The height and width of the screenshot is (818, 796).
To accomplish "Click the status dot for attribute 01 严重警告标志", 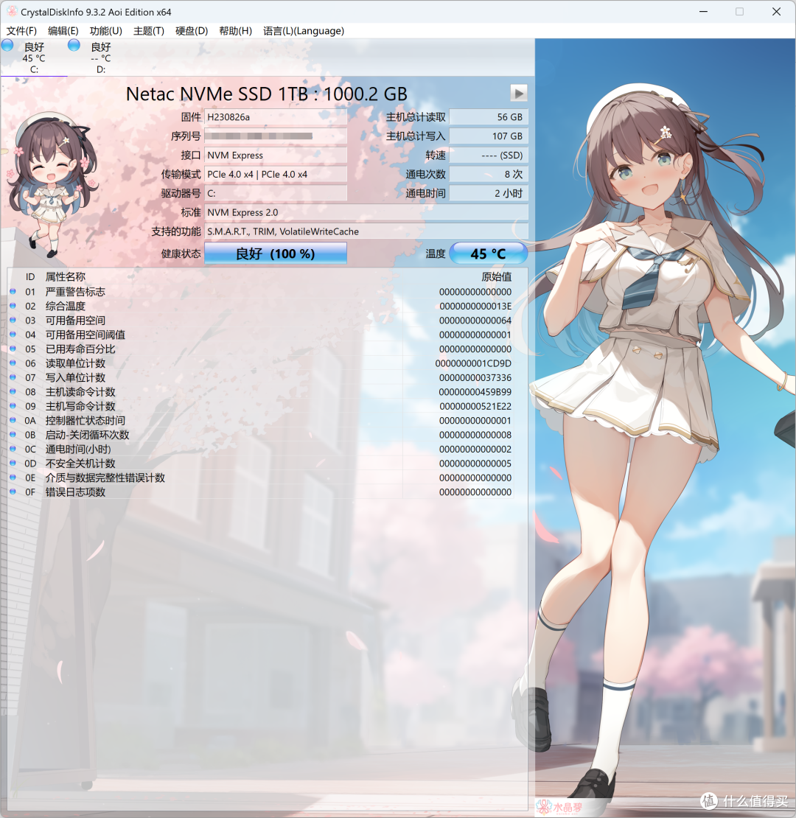I will 13,291.
